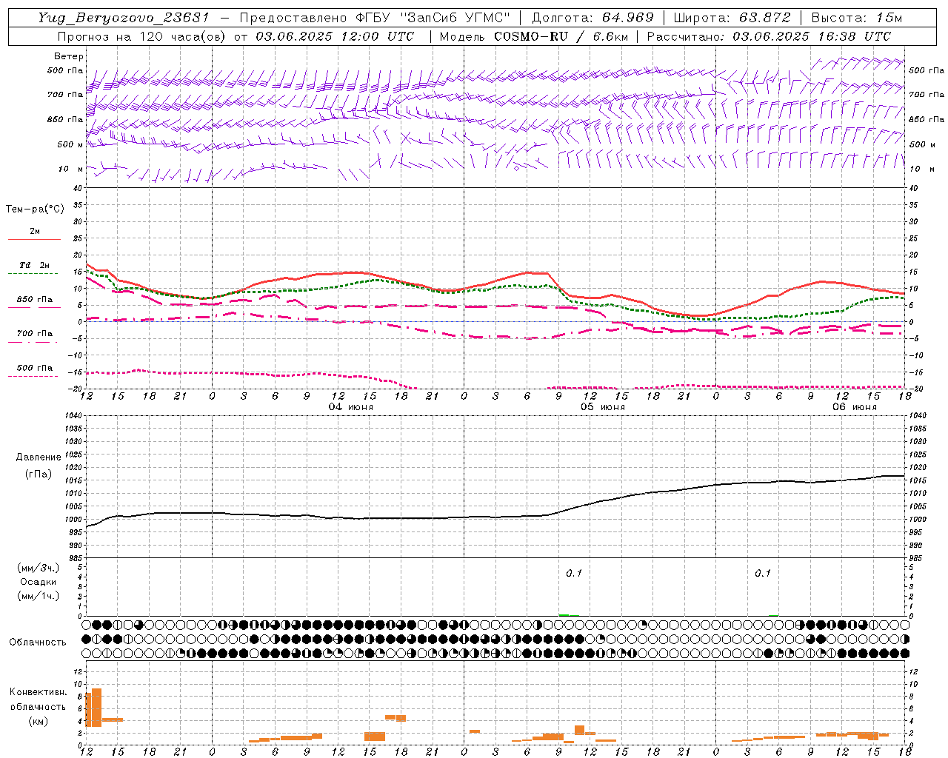Click the green precipitation bar on 05 июня
The width and height of the screenshot is (948, 758).
pos(564,615)
